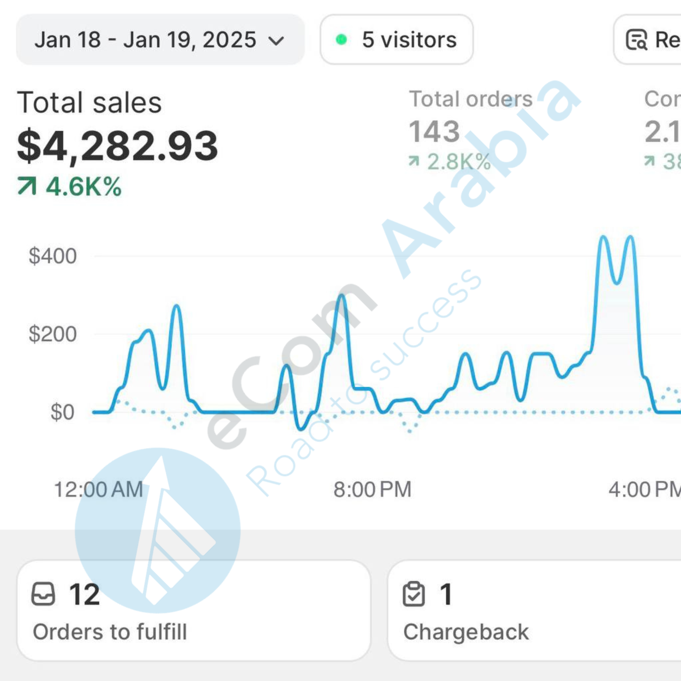
Task: Click the 5 visitors live button
Action: pos(396,39)
